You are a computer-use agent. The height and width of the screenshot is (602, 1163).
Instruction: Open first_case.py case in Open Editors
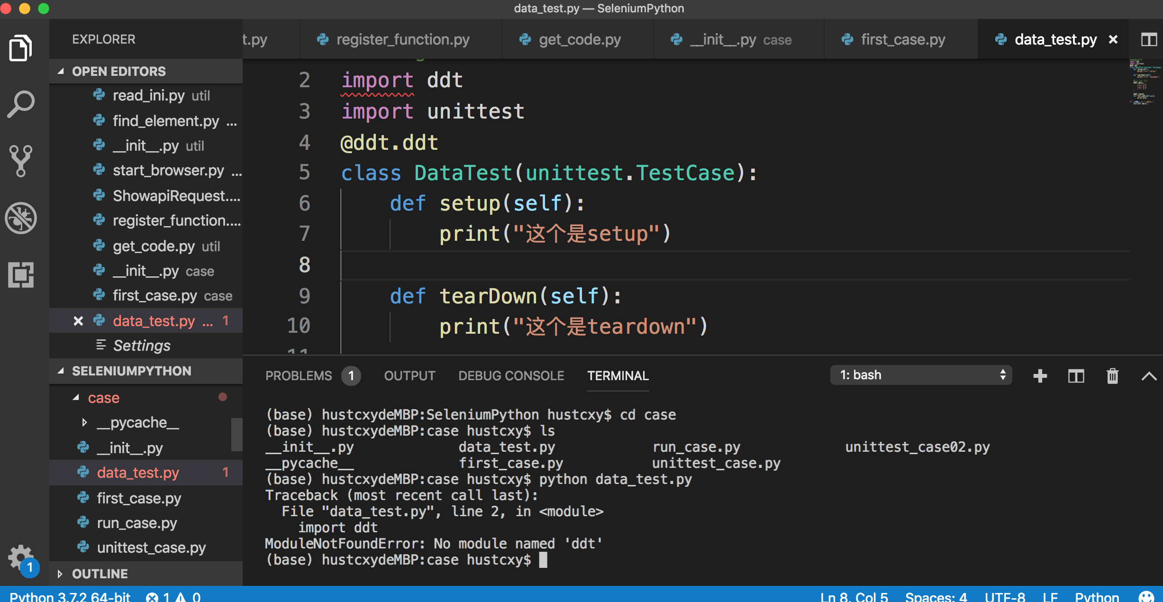[146, 296]
